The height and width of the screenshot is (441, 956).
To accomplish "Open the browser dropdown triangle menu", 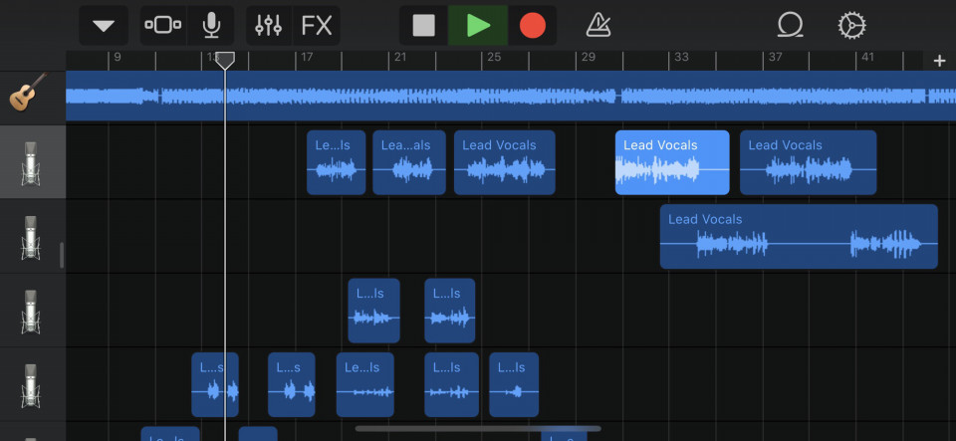I will pyautogui.click(x=104, y=26).
